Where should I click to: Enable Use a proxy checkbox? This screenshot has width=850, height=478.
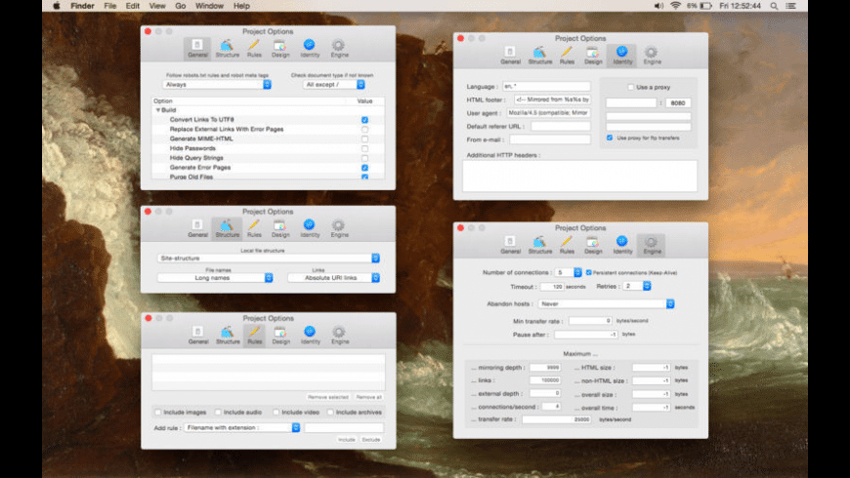[x=630, y=87]
